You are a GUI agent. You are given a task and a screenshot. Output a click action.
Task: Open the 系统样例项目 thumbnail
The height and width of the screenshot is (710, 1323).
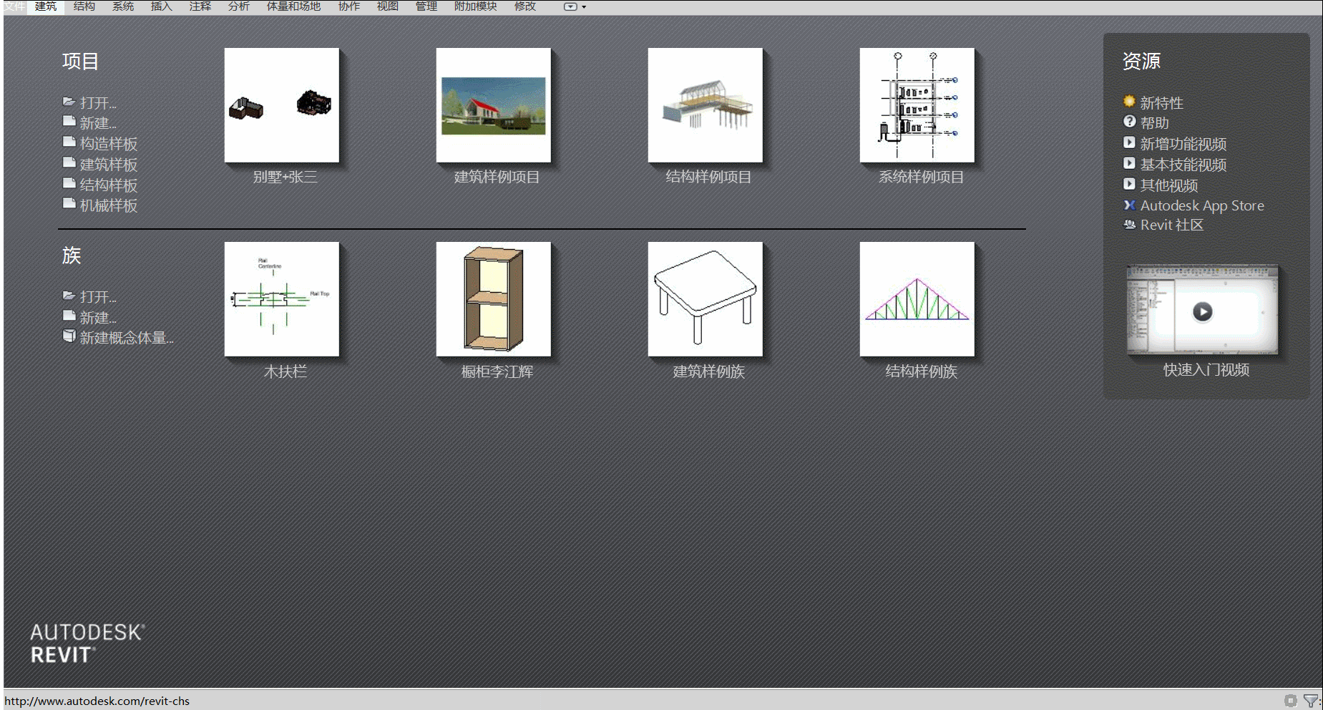pos(917,105)
